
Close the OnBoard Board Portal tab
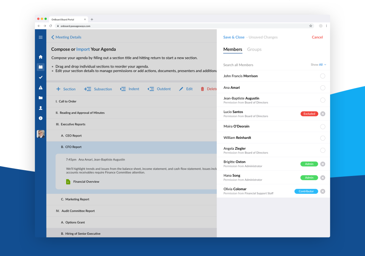coord(85,19)
